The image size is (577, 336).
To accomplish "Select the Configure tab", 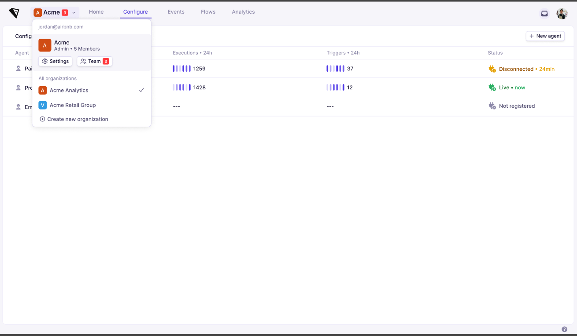I will pos(136,12).
